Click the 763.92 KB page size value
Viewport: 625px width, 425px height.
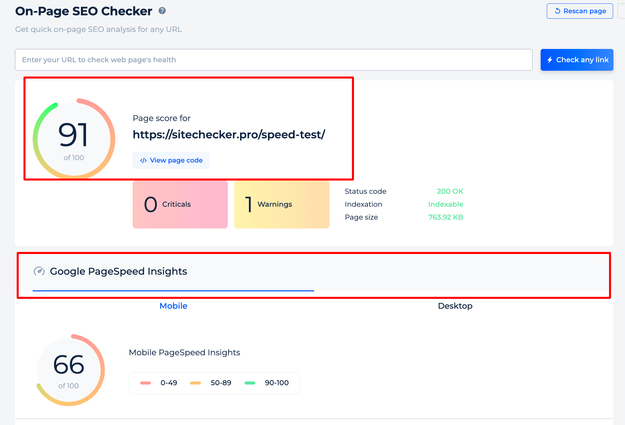click(446, 217)
